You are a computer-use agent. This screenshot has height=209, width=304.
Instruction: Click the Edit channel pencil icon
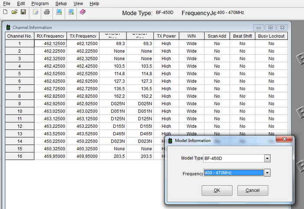click(36, 12)
